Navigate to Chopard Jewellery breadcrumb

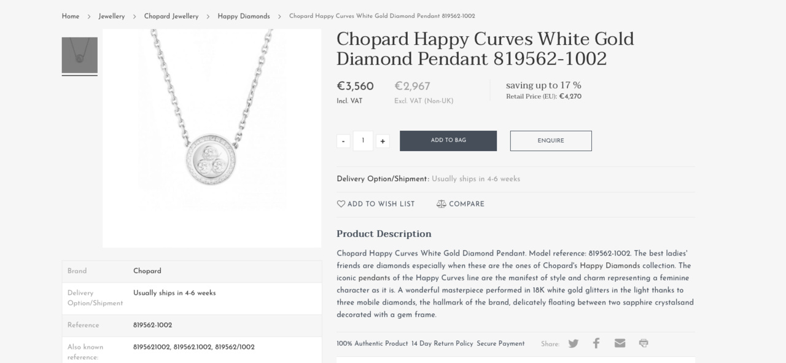click(x=171, y=17)
